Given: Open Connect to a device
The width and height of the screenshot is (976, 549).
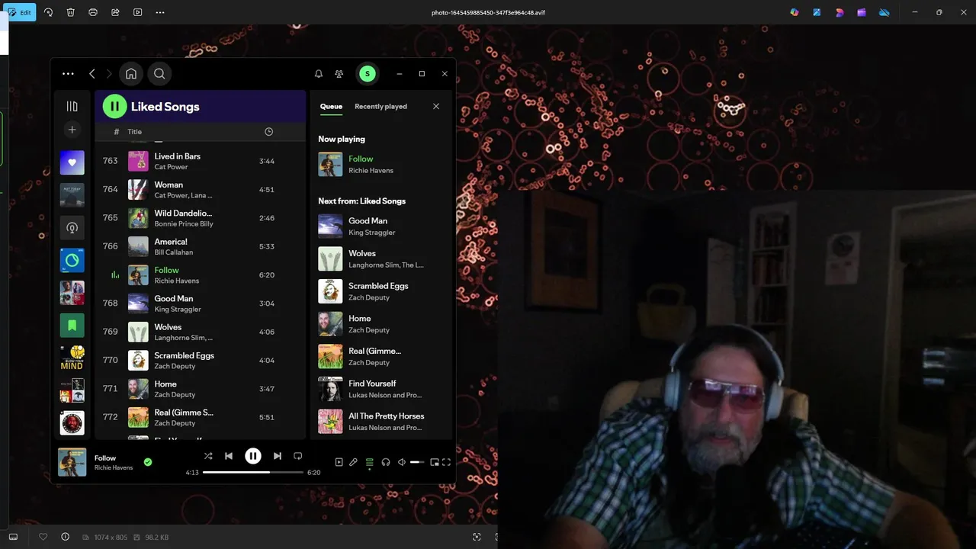Looking at the screenshot, I should (x=386, y=462).
